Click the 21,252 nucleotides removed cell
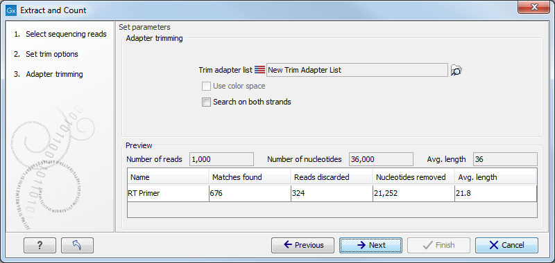Image resolution: width=555 pixels, height=263 pixels. pos(413,193)
